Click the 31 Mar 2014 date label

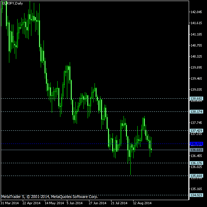(10, 203)
